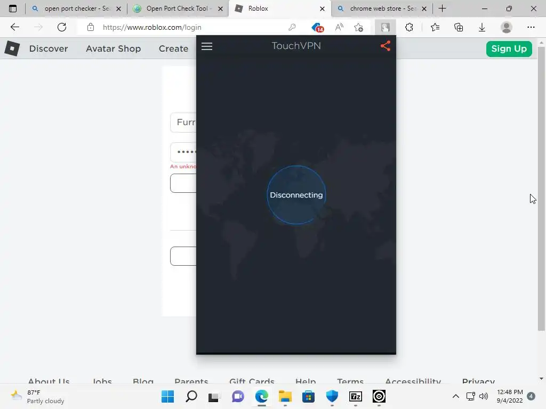Open Task View on the taskbar
The image size is (546, 409).
[x=214, y=396]
